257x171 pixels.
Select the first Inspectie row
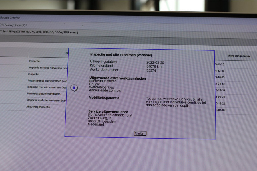34,61
